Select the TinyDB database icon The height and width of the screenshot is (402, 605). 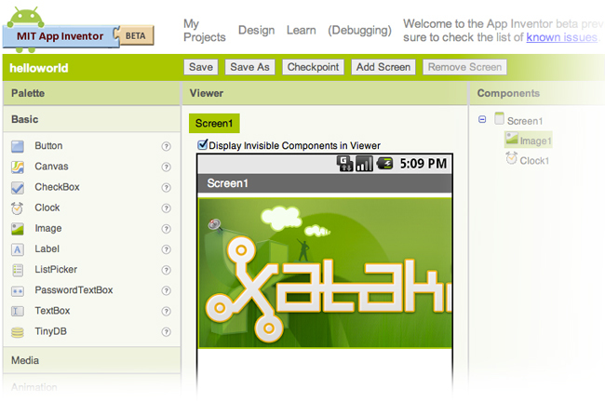tap(18, 332)
